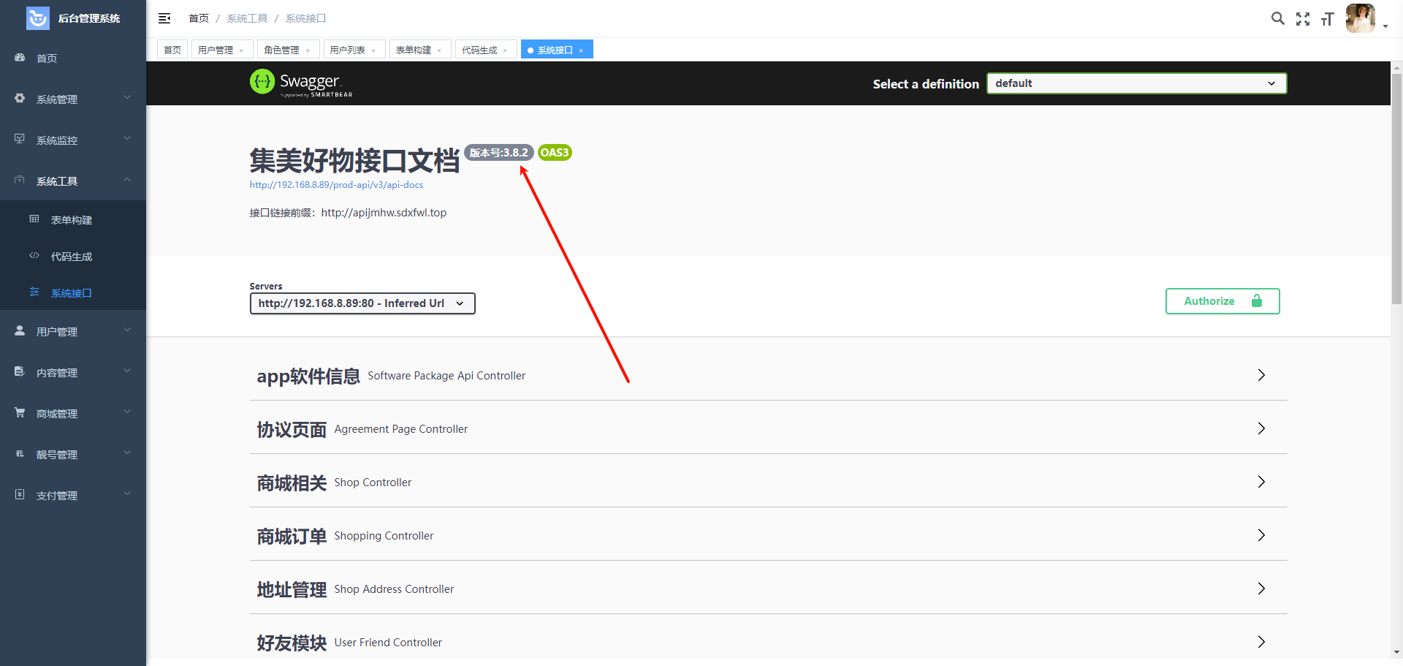Click the 系统管理 gear icon

click(x=20, y=99)
